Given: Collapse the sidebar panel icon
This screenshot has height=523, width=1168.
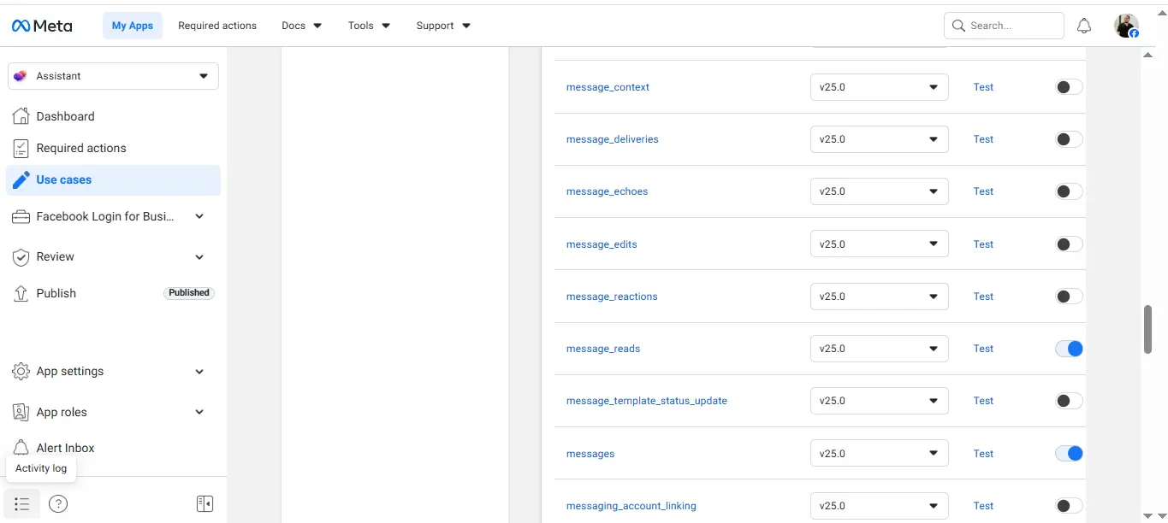Looking at the screenshot, I should [x=205, y=503].
